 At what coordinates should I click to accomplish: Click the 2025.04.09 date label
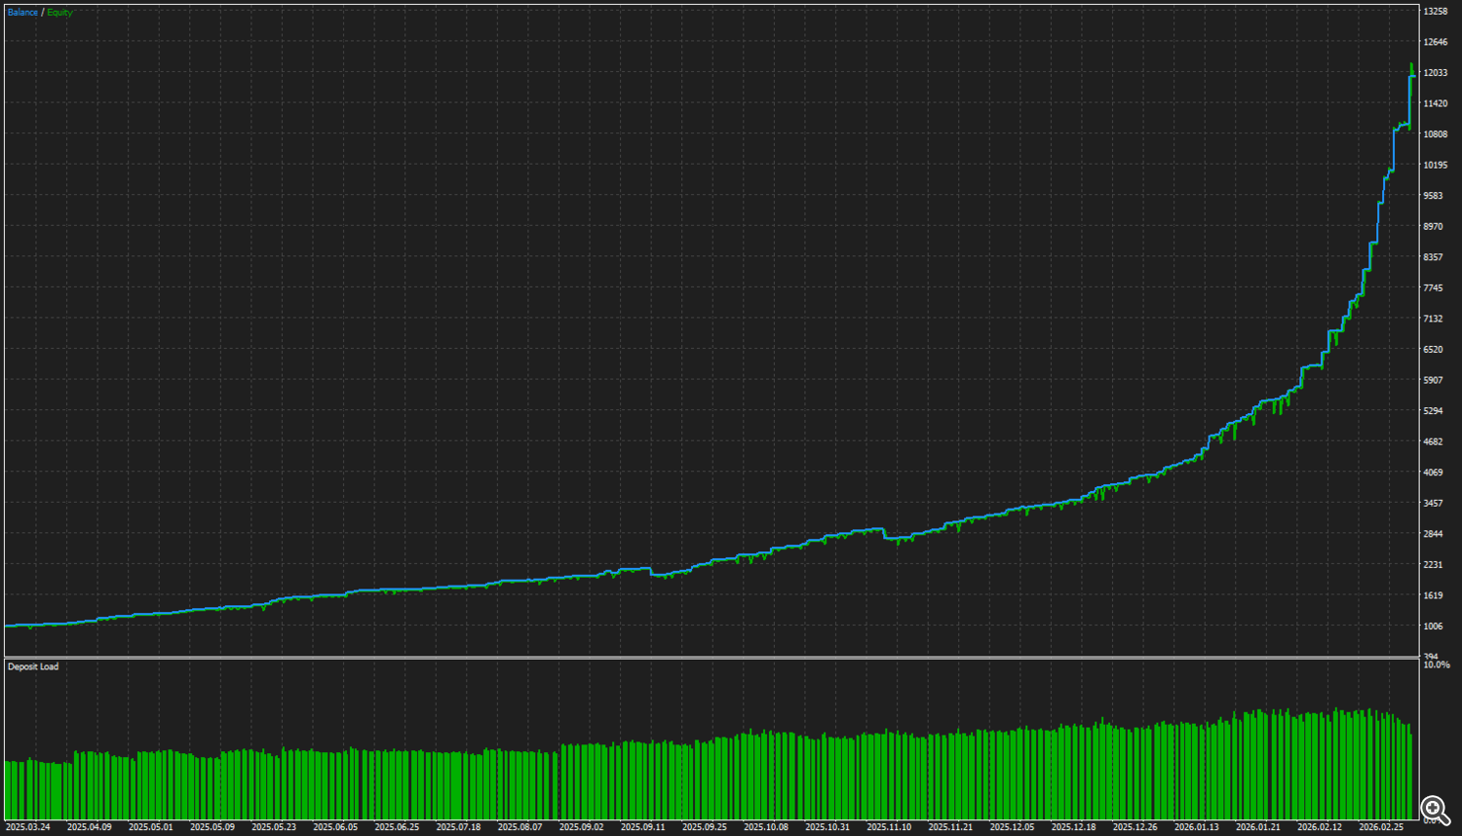click(x=89, y=827)
